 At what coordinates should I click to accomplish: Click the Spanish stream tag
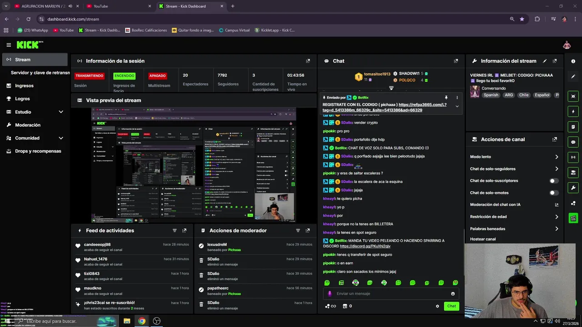click(491, 95)
